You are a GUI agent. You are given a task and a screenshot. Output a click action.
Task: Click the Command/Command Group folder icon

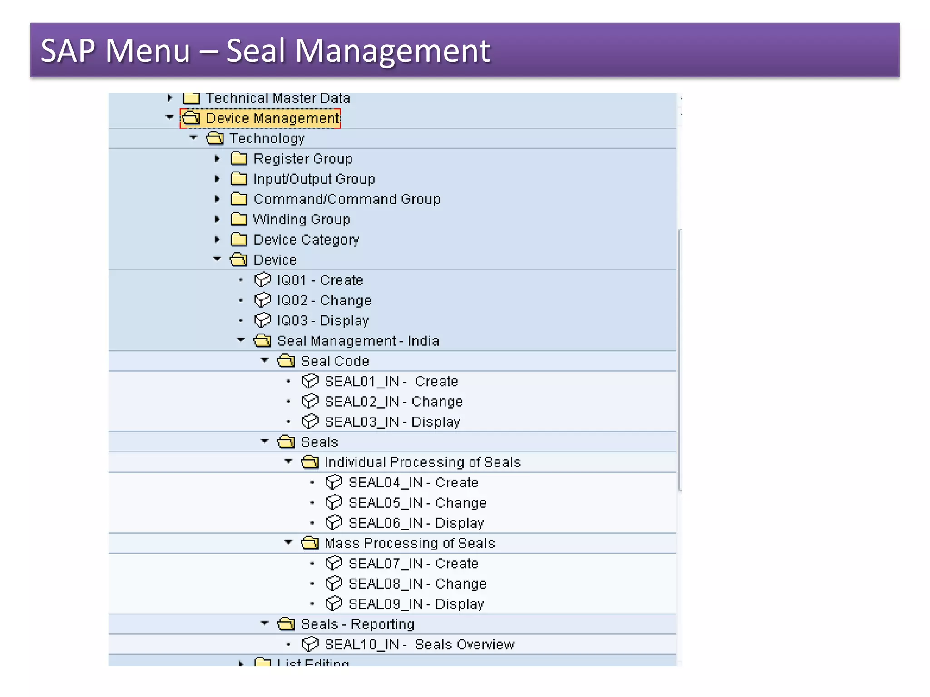(x=239, y=199)
